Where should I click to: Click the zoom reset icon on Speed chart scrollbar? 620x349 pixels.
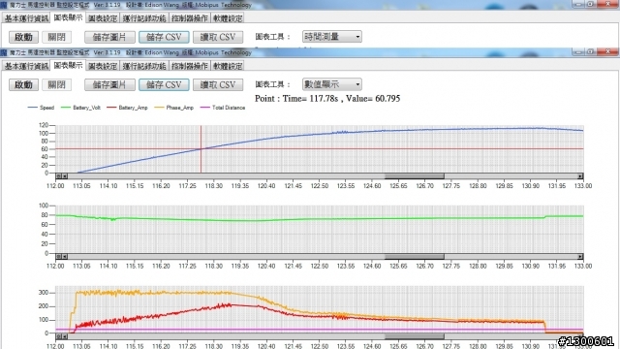tap(58, 176)
